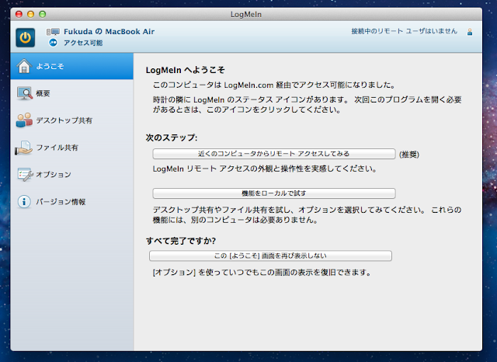Screen dimensions: 497x362
Task: Minimize LogMeIn window with yellow button
Action: tap(31, 14)
